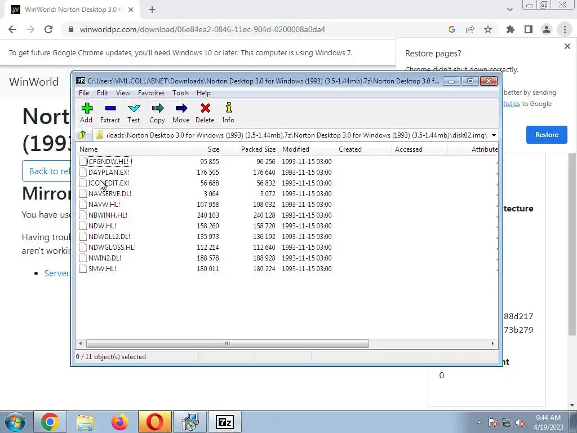Click the WinWorld site title
Viewport: 577px width, 433px height.
(x=33, y=82)
